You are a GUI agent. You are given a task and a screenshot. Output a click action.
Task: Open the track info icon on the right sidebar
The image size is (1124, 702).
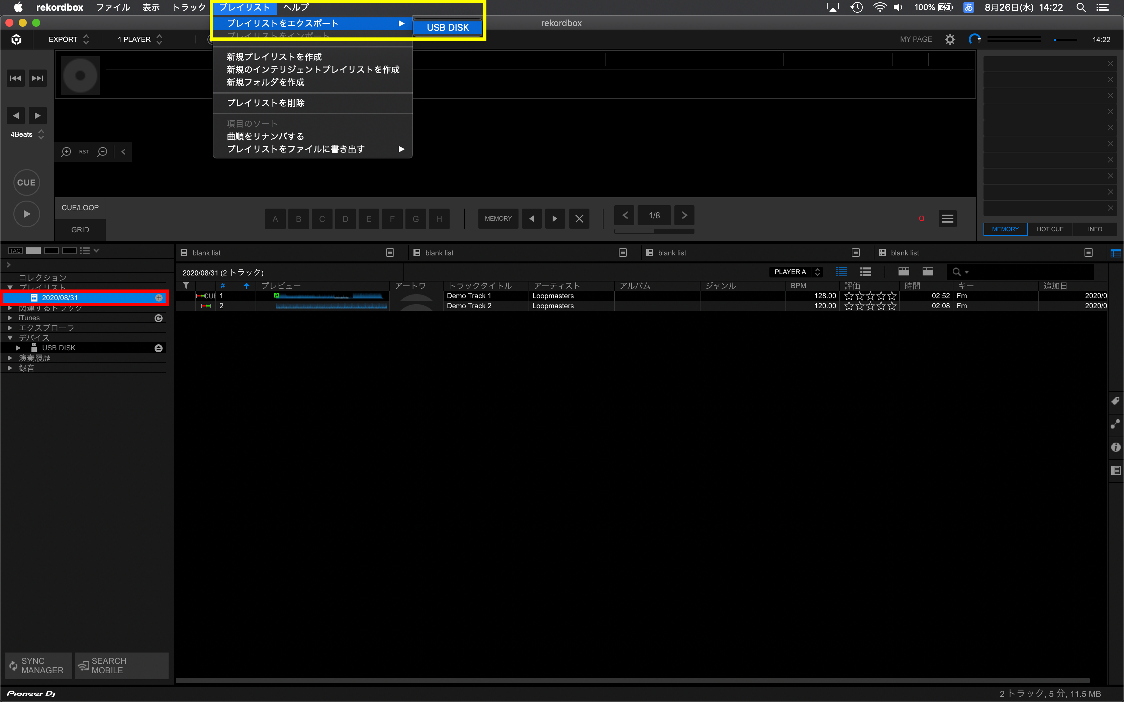[x=1115, y=448]
